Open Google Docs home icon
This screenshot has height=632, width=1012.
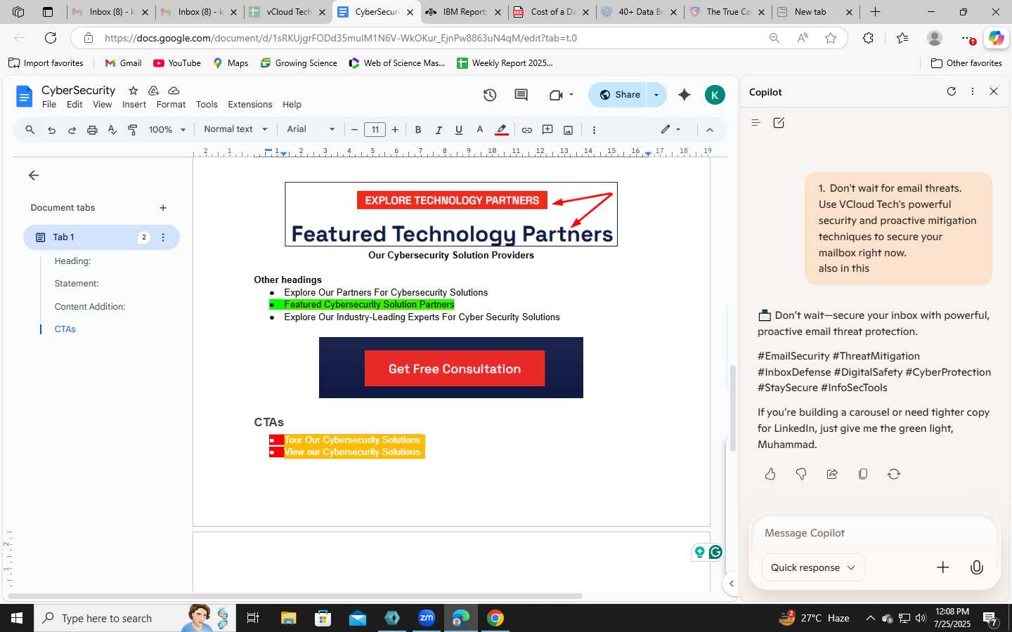pos(24,96)
